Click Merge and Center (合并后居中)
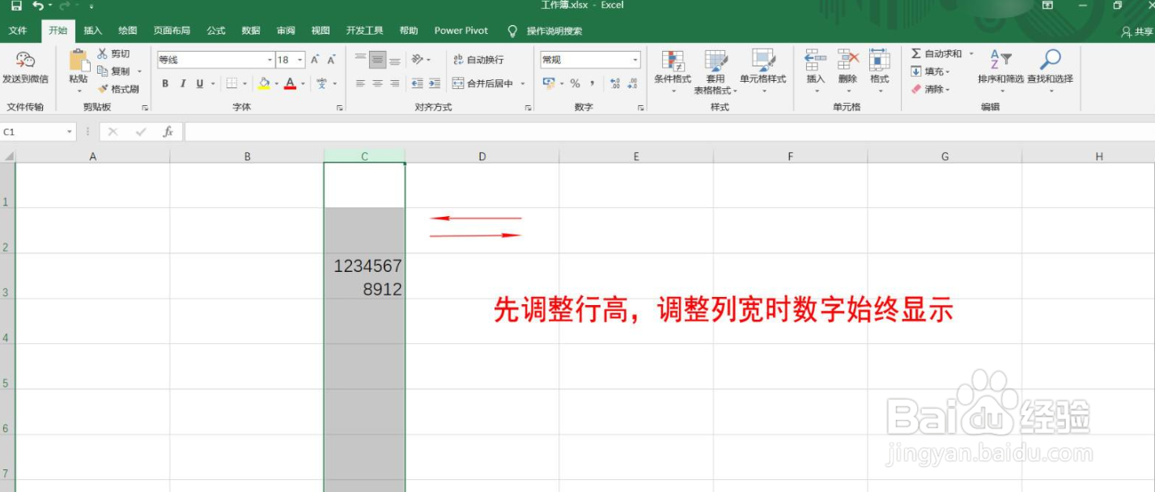This screenshot has width=1155, height=492. 482,83
